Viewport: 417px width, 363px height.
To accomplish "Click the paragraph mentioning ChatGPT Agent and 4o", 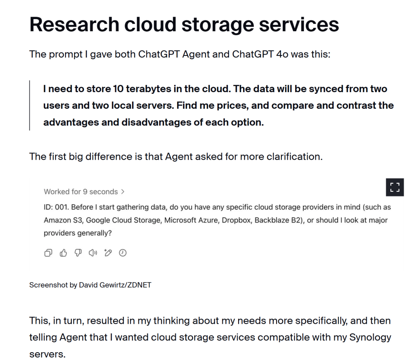I will 180,54.
